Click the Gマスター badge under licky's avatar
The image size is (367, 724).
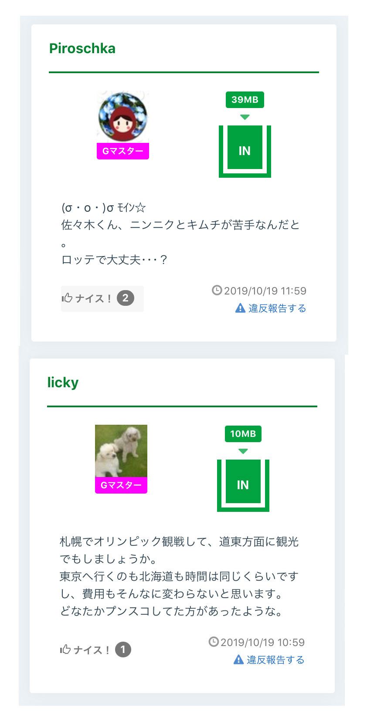(121, 485)
